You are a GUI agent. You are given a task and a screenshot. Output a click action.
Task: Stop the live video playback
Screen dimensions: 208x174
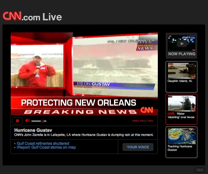[x=17, y=121]
